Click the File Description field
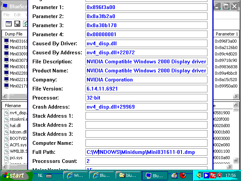This screenshot has width=241, height=181. [x=146, y=61]
